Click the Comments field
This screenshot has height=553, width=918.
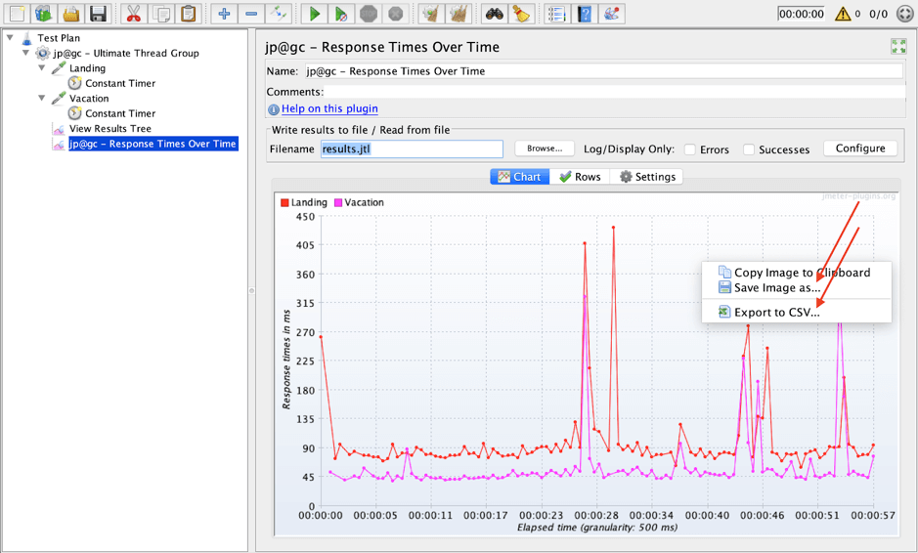click(615, 92)
